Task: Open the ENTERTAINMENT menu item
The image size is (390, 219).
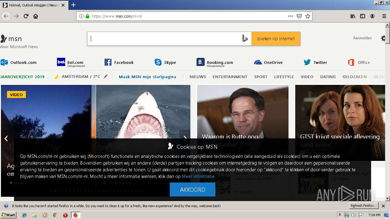Action: pyautogui.click(x=230, y=77)
